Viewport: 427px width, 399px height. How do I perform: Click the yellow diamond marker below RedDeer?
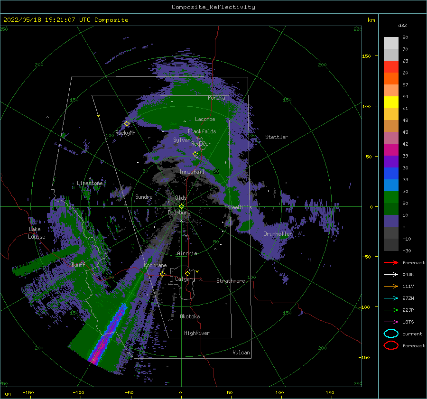tap(195, 154)
